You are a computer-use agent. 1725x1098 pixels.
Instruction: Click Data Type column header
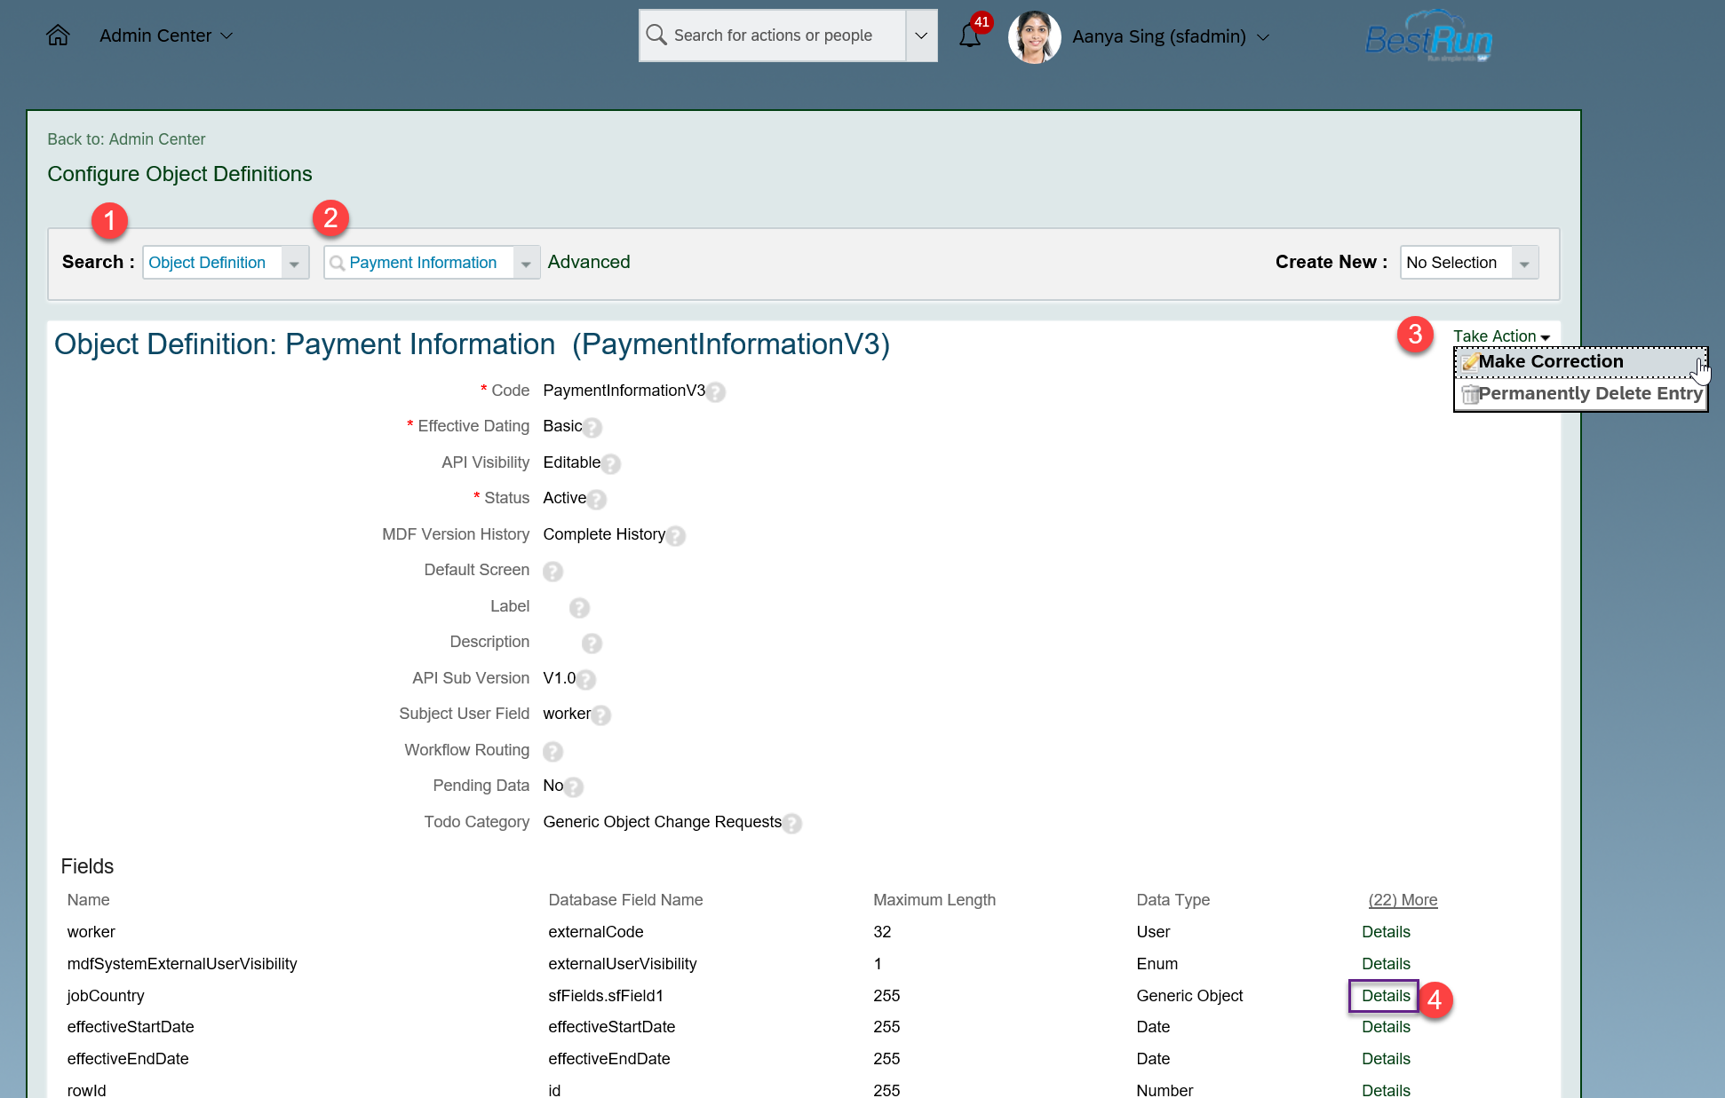coord(1173,900)
